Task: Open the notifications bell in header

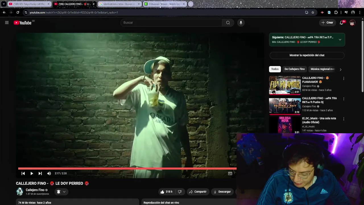Action: pos(342,22)
